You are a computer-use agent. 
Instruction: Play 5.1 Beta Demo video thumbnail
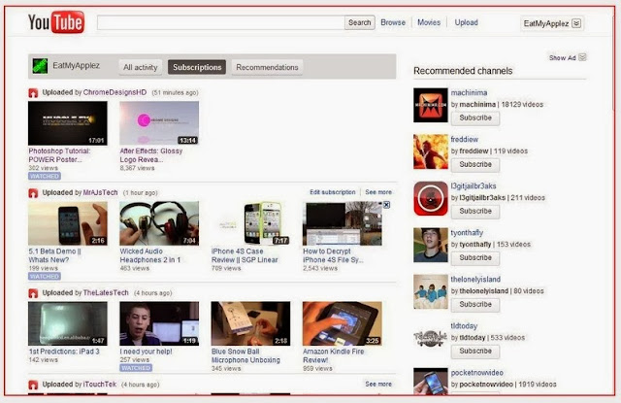68,223
